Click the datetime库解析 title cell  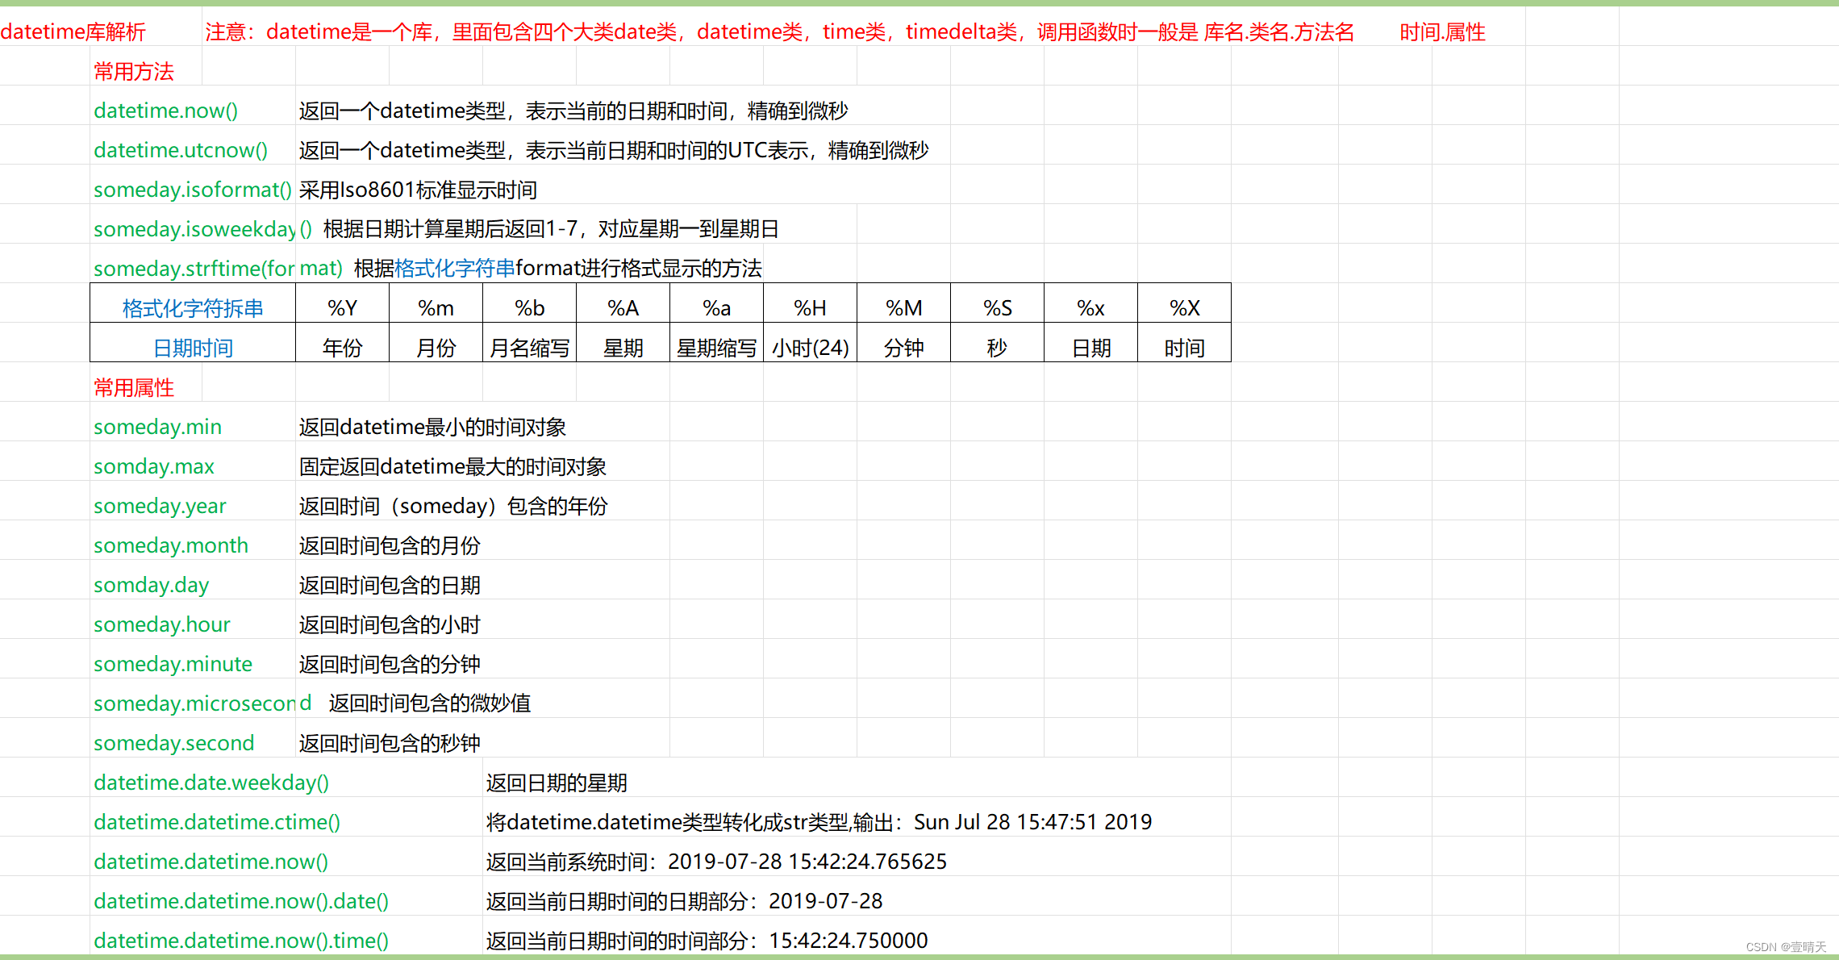pos(73,32)
